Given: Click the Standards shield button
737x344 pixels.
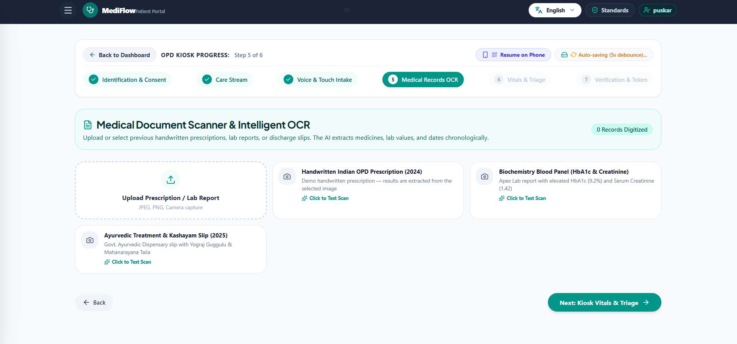Looking at the screenshot, I should point(610,10).
